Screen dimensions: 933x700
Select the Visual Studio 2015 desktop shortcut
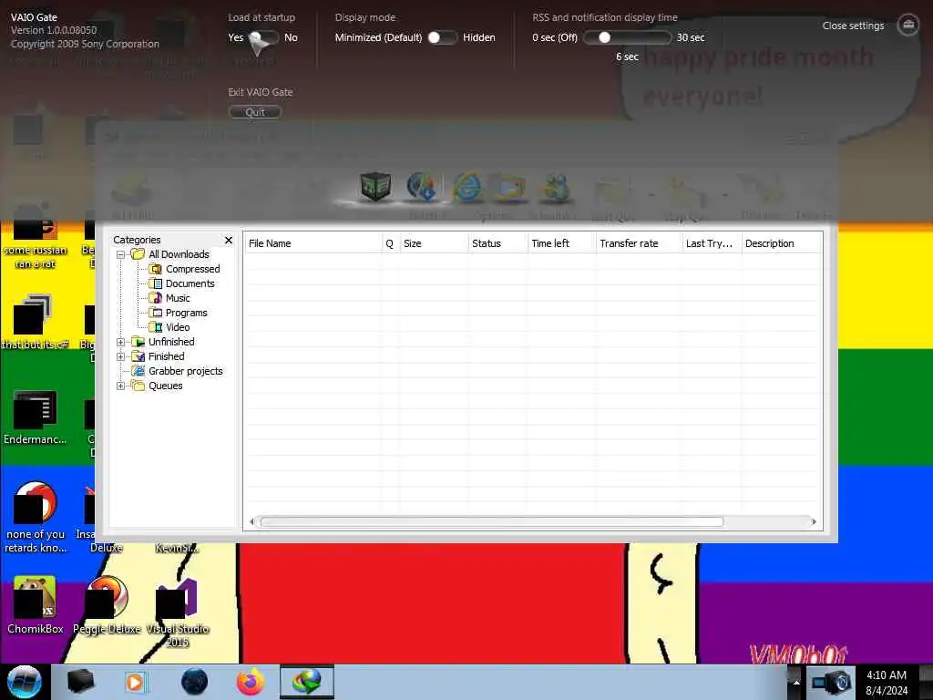(x=178, y=612)
